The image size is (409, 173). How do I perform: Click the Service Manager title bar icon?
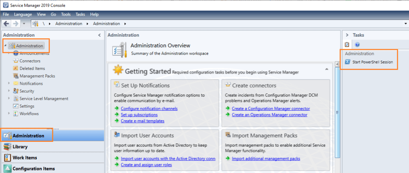[6, 5]
